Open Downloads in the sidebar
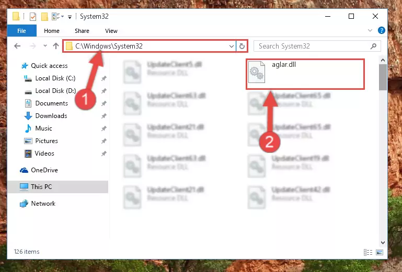 point(51,116)
